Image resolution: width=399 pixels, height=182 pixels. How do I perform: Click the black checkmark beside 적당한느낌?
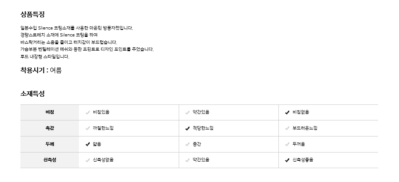click(x=187, y=128)
